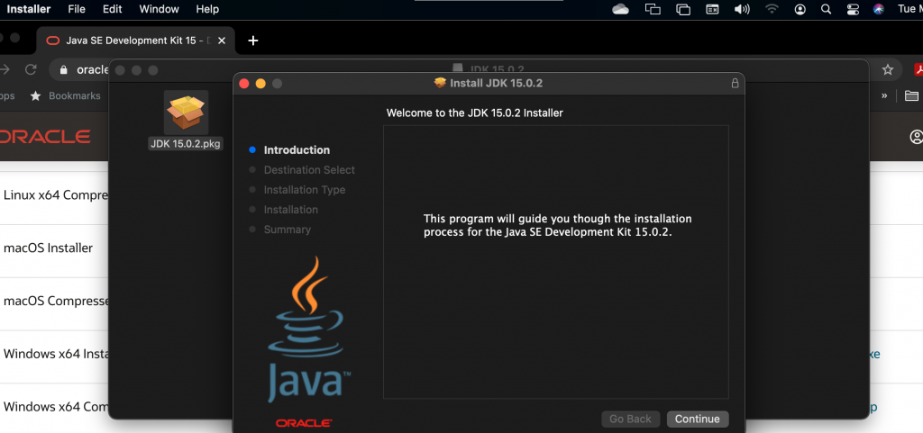This screenshot has height=433, width=923.
Task: Continue to the next installer step
Action: 698,419
